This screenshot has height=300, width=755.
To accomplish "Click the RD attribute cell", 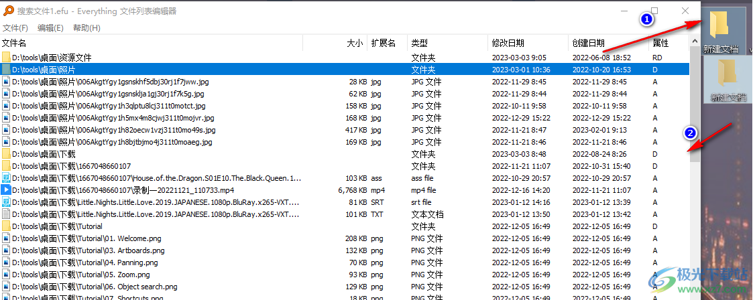I will 658,58.
